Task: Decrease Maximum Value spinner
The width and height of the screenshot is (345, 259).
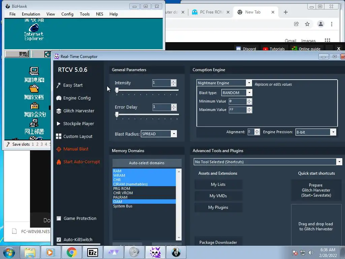Action: point(249,111)
